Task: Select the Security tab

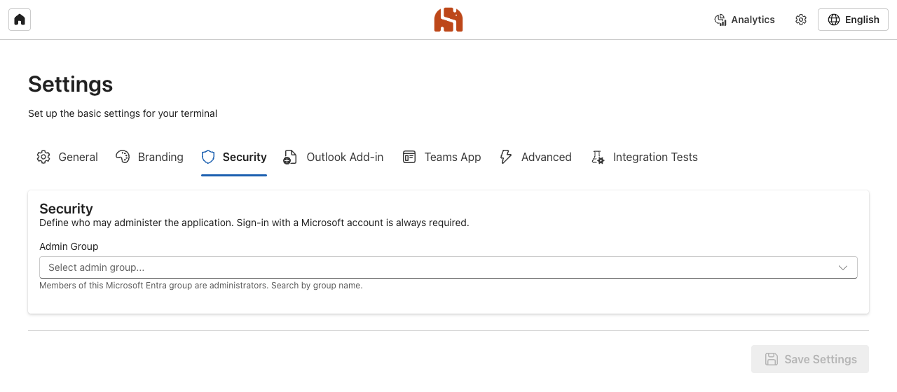Action: coord(234,157)
